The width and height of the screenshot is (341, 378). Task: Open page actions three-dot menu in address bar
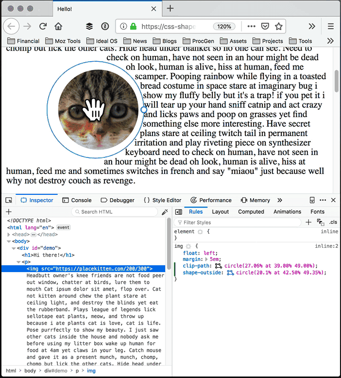tap(251, 26)
